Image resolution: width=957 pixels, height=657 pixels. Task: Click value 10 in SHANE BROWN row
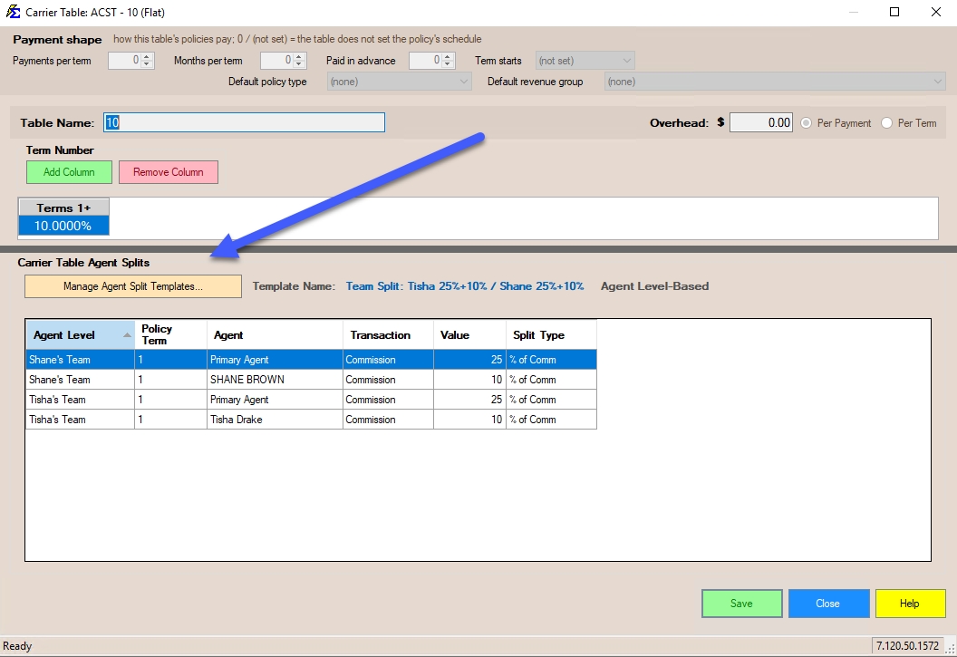coord(470,380)
